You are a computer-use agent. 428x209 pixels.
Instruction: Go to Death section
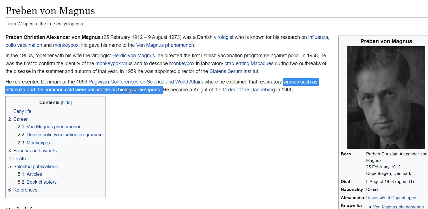(20, 159)
